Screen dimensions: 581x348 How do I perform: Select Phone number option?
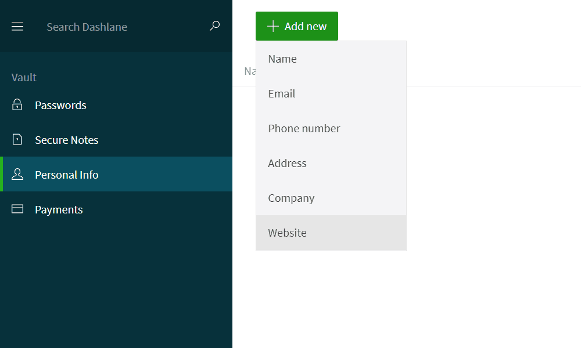point(331,128)
